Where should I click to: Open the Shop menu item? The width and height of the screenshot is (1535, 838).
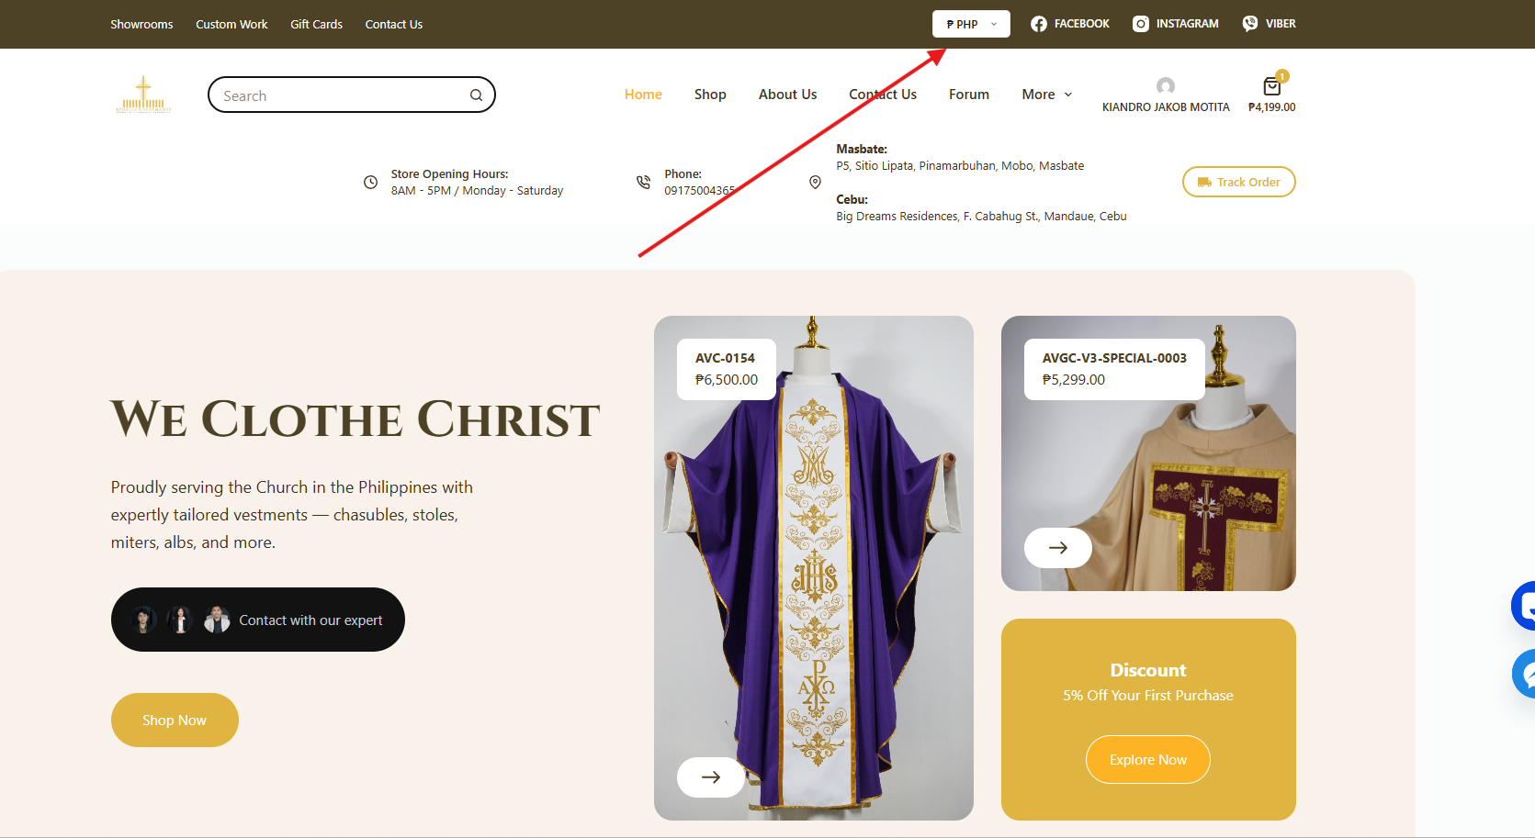click(710, 95)
